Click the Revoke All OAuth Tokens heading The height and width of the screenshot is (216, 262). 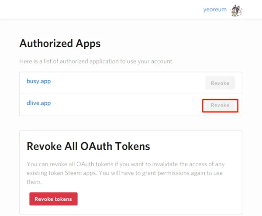coord(88,146)
